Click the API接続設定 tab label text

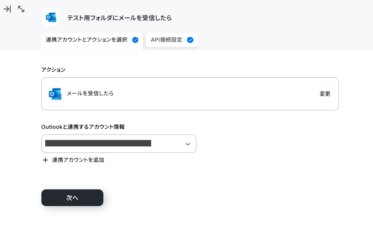[x=167, y=40]
